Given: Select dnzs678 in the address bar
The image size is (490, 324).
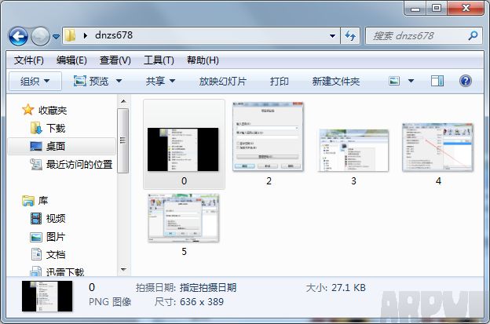Looking at the screenshot, I should [x=114, y=35].
